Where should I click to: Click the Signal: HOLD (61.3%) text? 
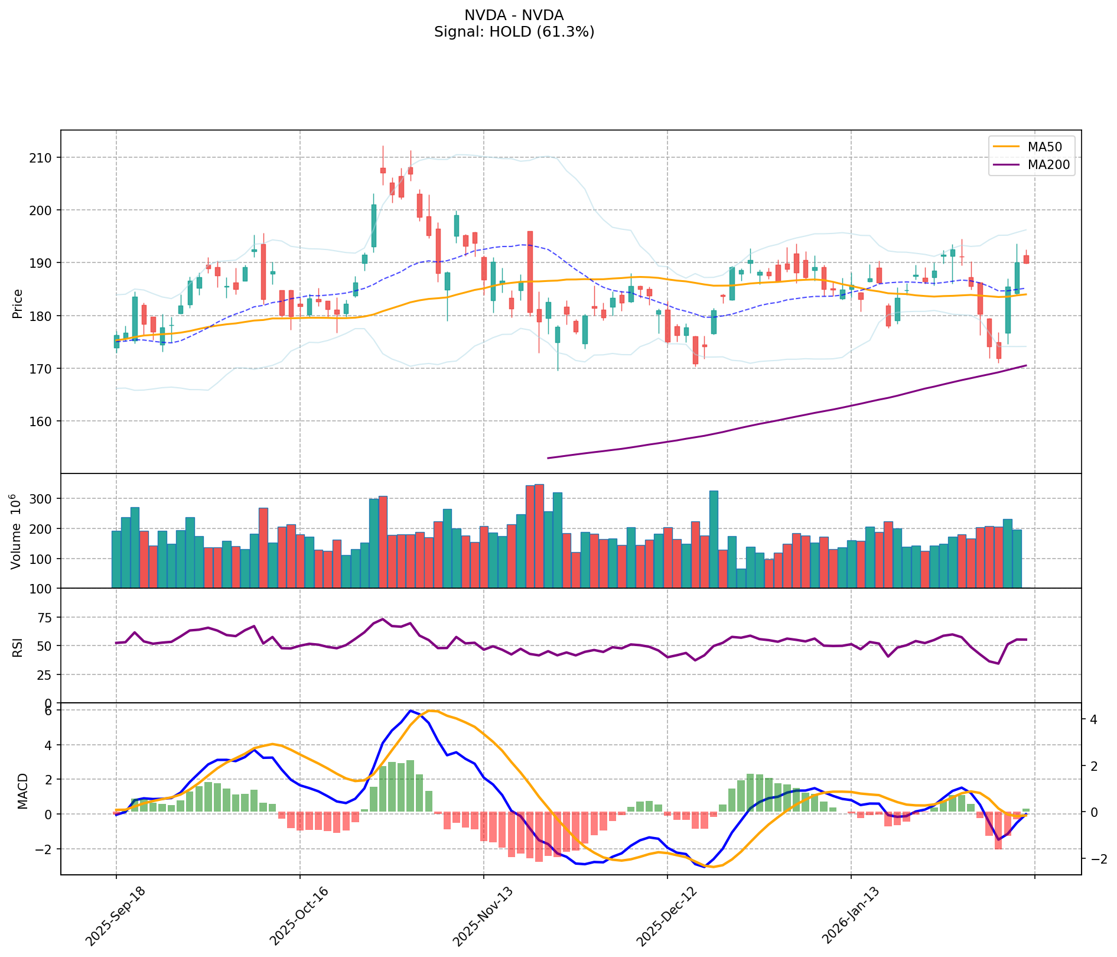click(514, 32)
